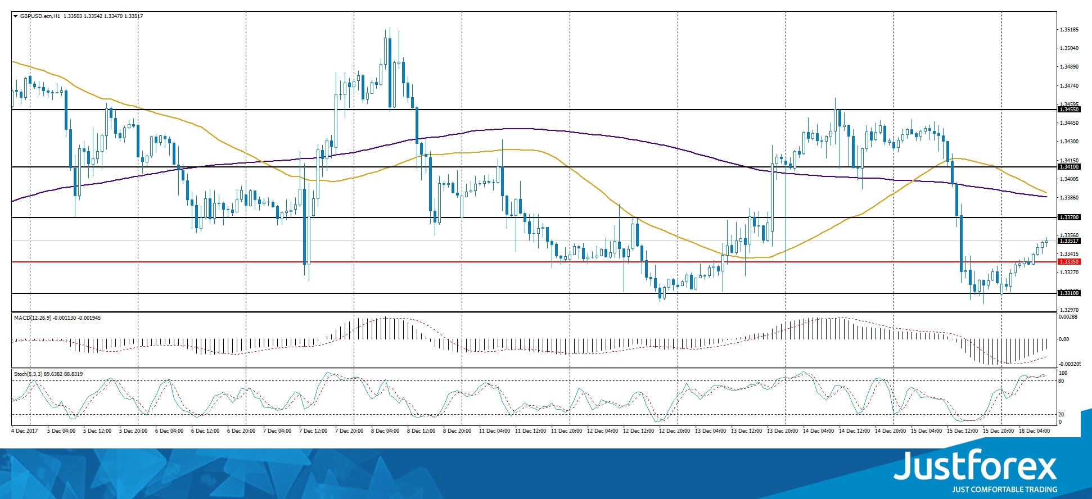The height and width of the screenshot is (499, 1092).
Task: Click the 8 Dec 04:00 time label
Action: pos(385,431)
